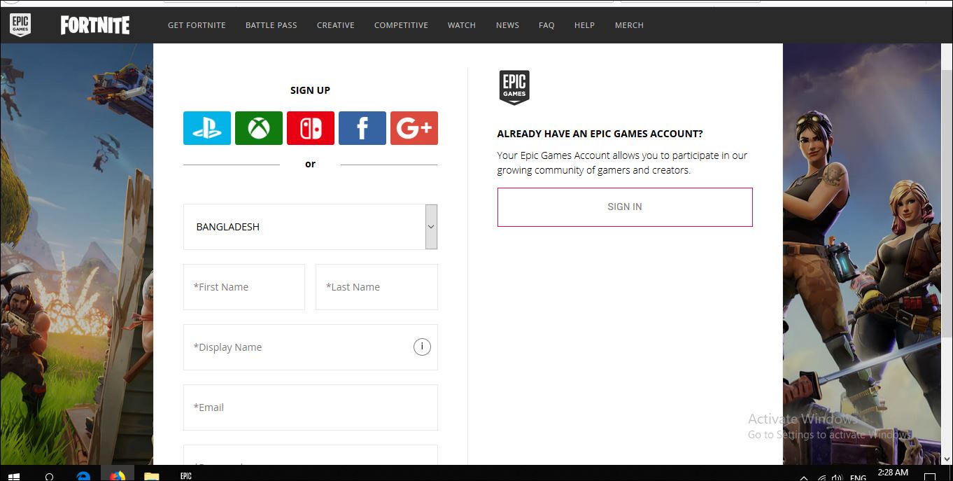Viewport: 953px width, 481px height.
Task: Sign up with Facebook icon
Action: [362, 128]
